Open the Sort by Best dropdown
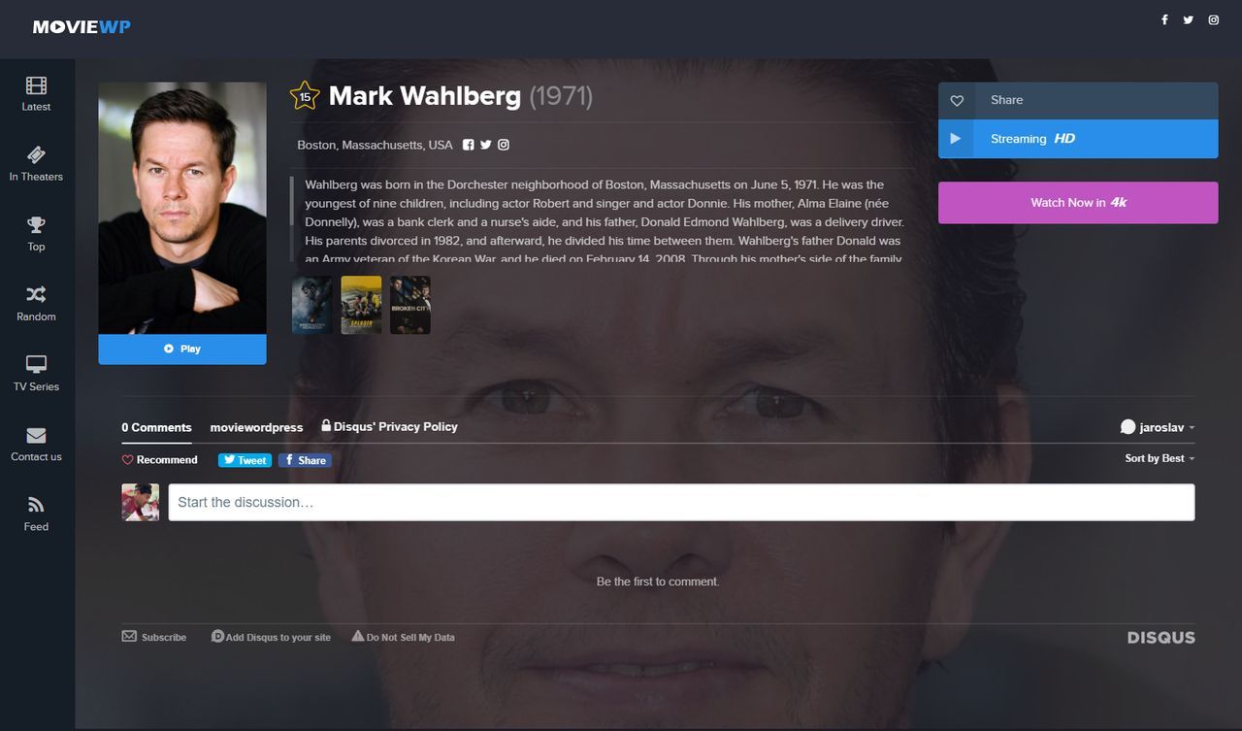 1160,458
